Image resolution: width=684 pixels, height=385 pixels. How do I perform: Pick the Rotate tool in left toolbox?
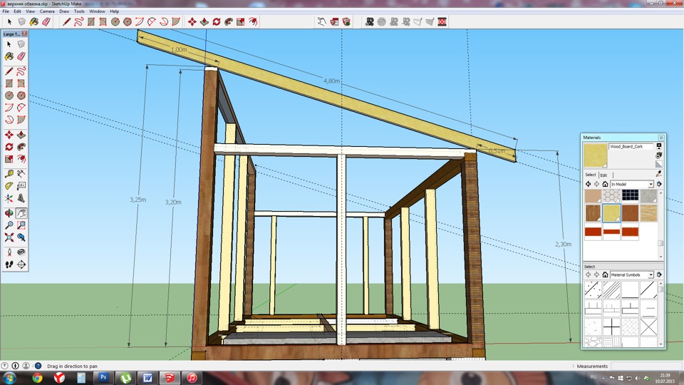(x=9, y=148)
